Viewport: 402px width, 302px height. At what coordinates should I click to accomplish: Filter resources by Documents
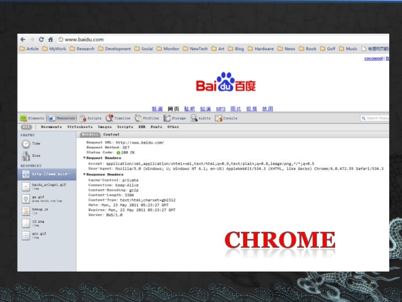pyautogui.click(x=51, y=127)
